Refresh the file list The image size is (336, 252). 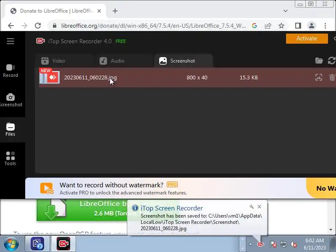(x=332, y=60)
